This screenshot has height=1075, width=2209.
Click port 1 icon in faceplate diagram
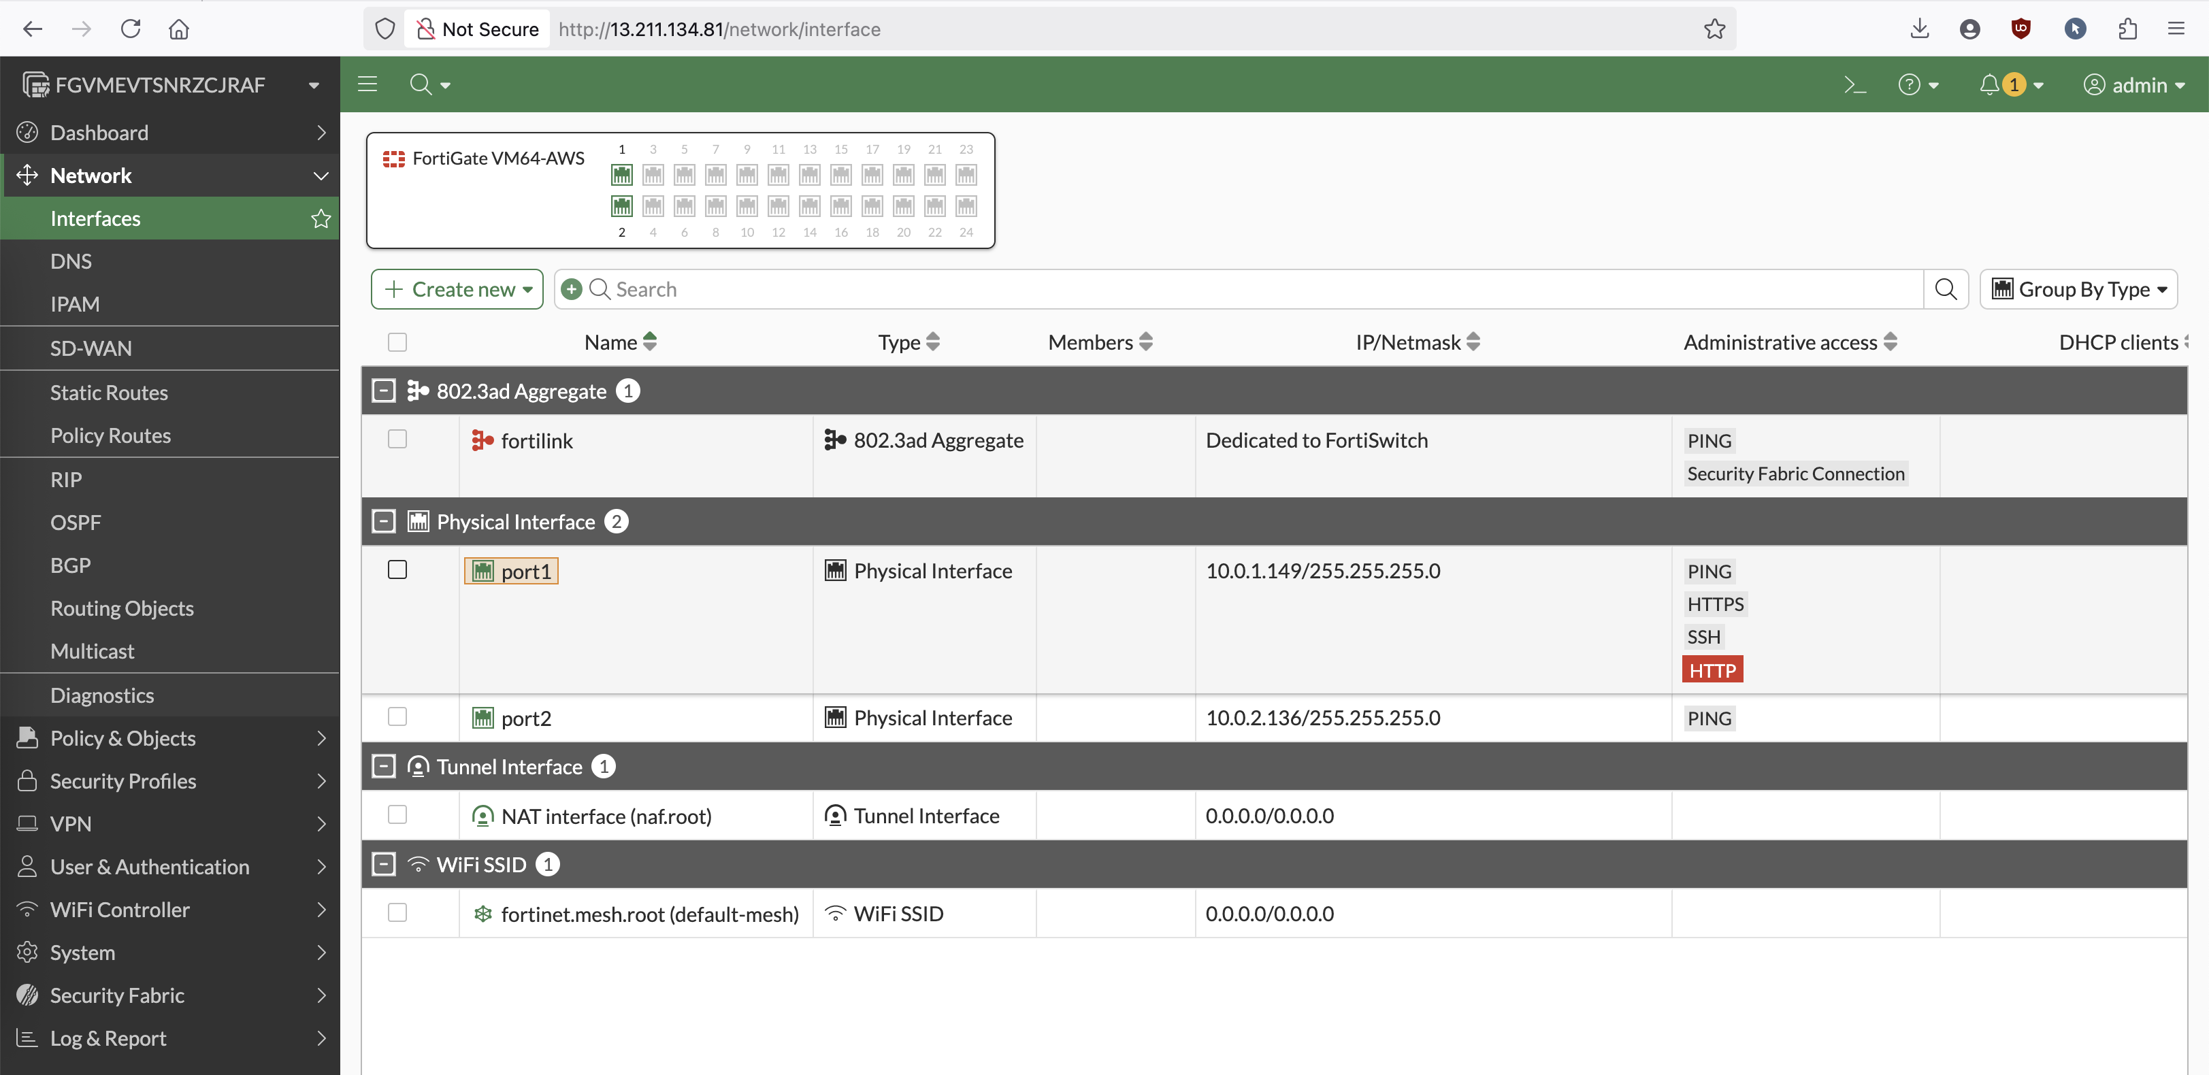(x=622, y=175)
